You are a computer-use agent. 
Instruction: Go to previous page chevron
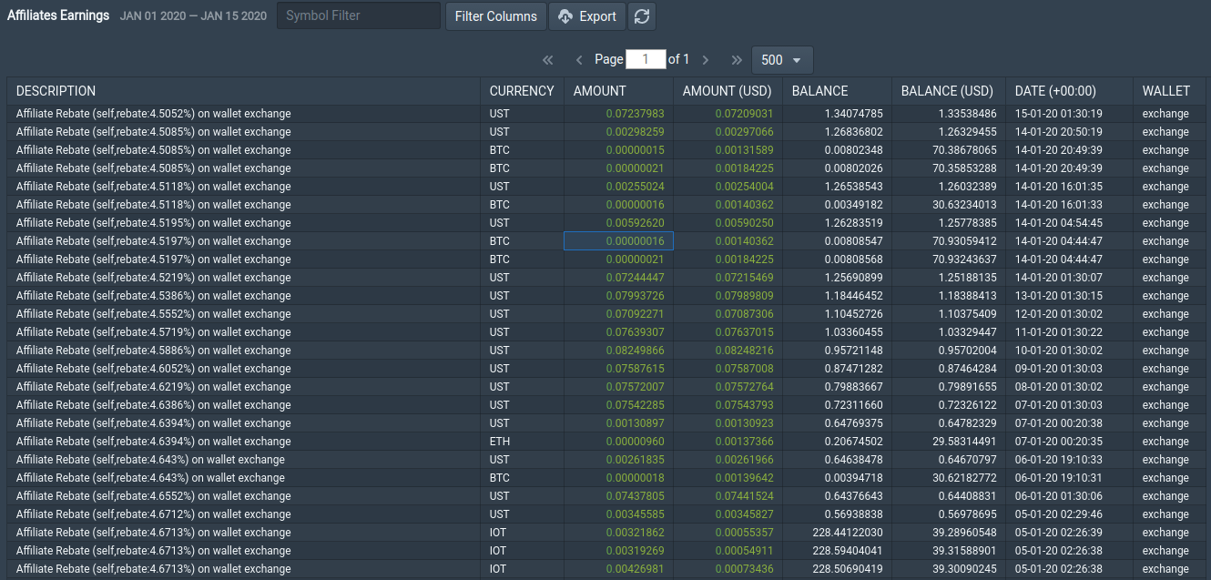click(579, 60)
